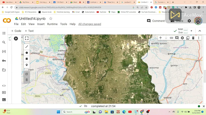Delete the cell with trash icon
206x115 pixels.
pos(193,38)
